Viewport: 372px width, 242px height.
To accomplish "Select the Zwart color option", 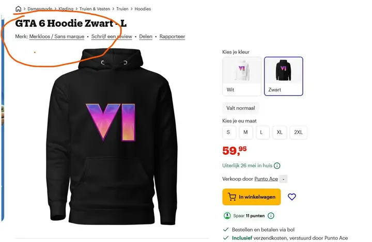I will click(x=284, y=76).
